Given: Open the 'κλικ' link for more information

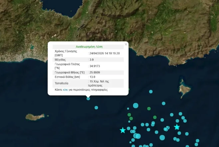Looking at the screenshot, I should (x=65, y=90).
